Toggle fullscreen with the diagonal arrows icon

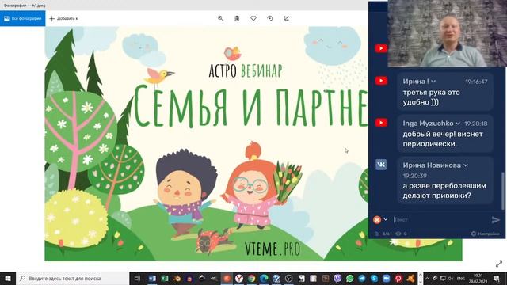(499, 264)
